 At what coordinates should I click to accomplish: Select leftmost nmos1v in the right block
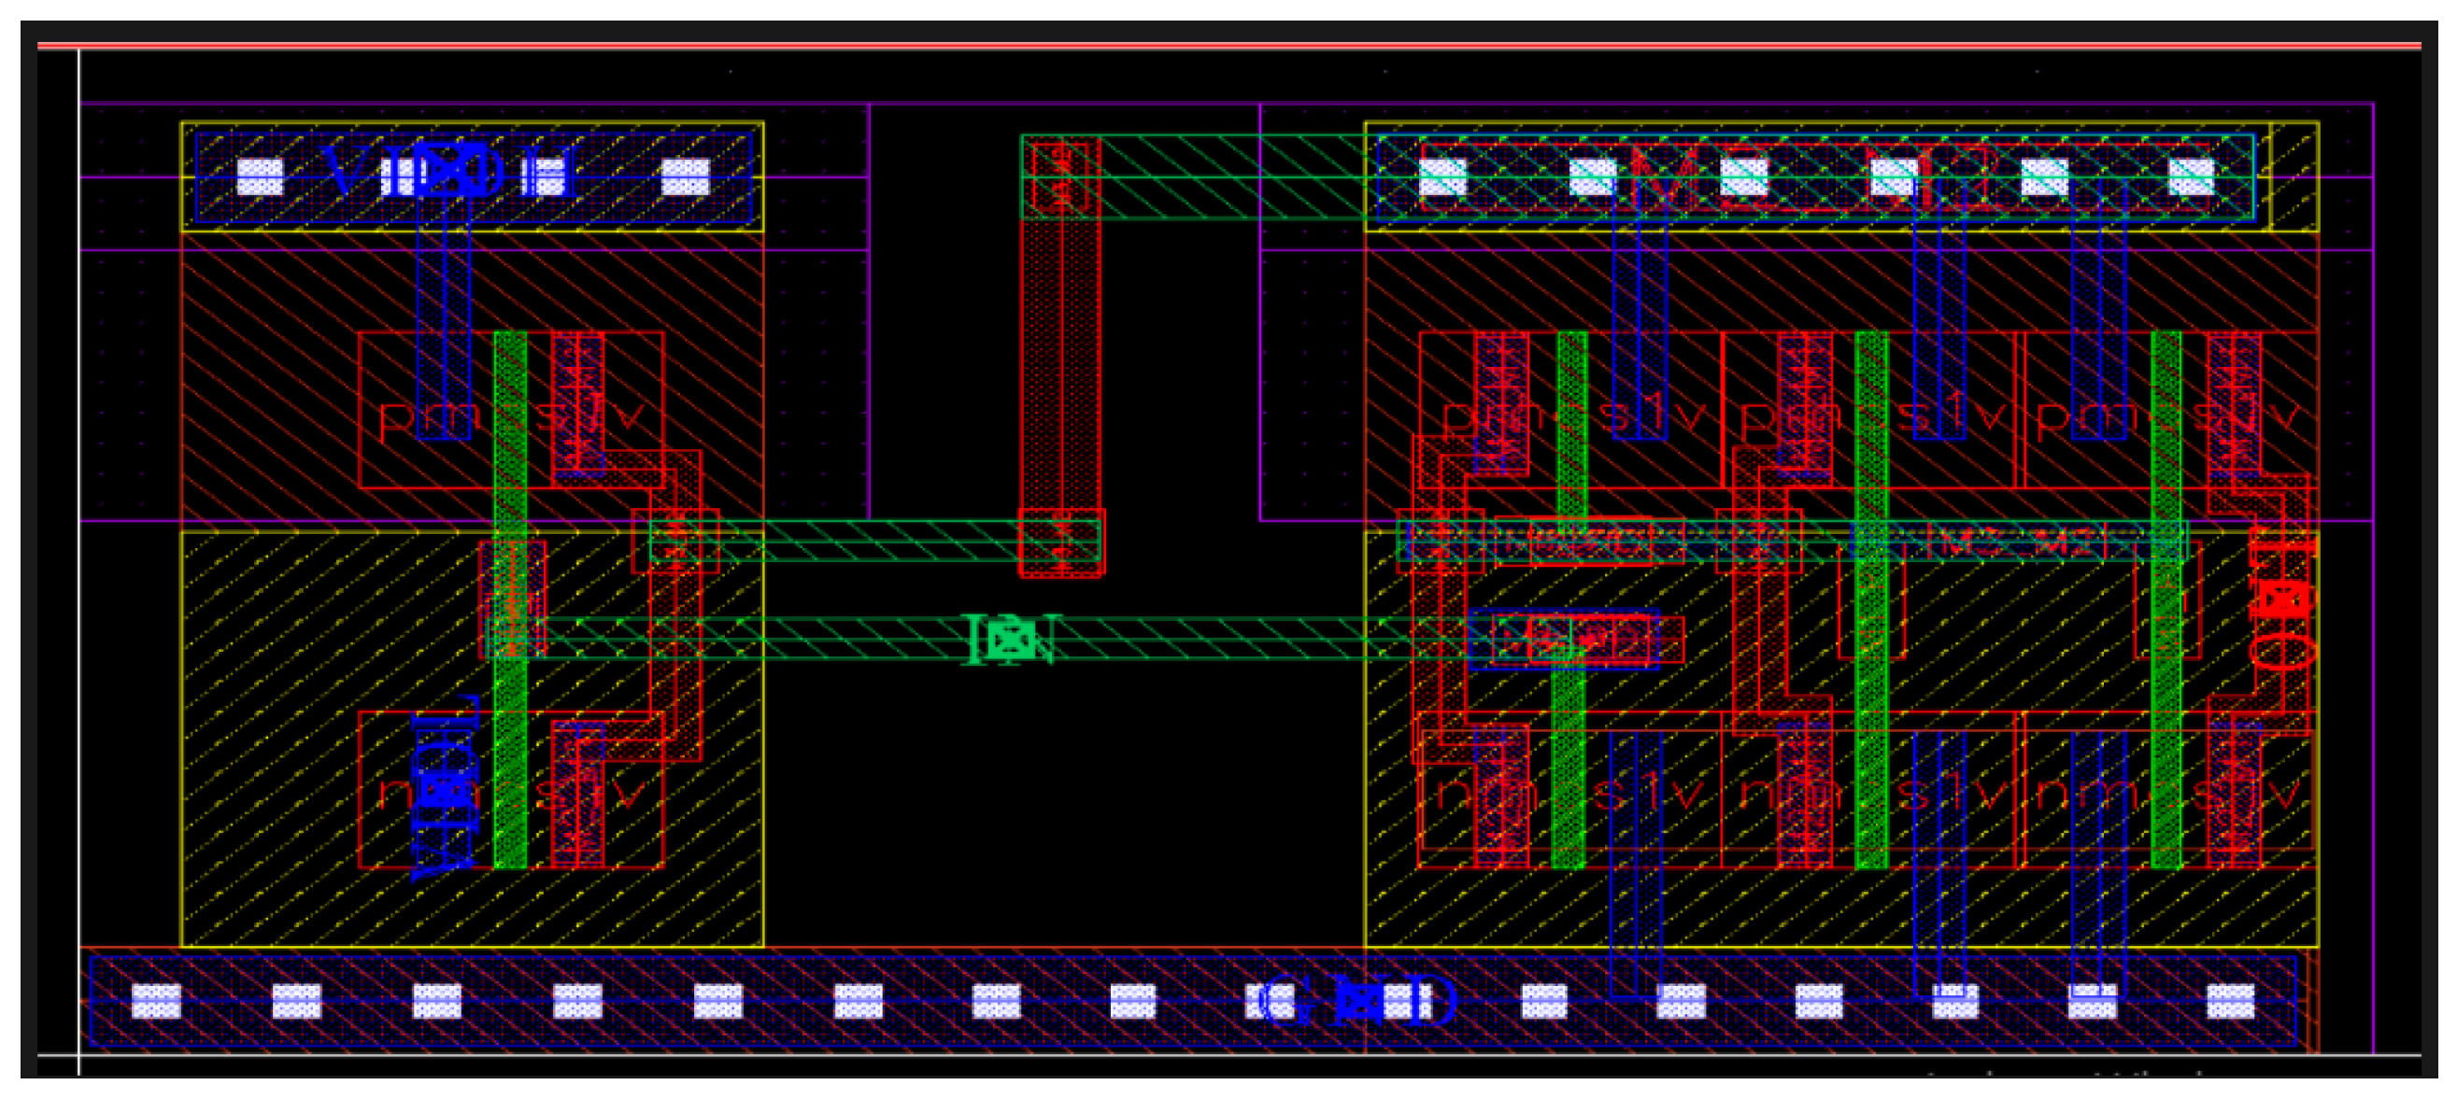pos(1571,790)
